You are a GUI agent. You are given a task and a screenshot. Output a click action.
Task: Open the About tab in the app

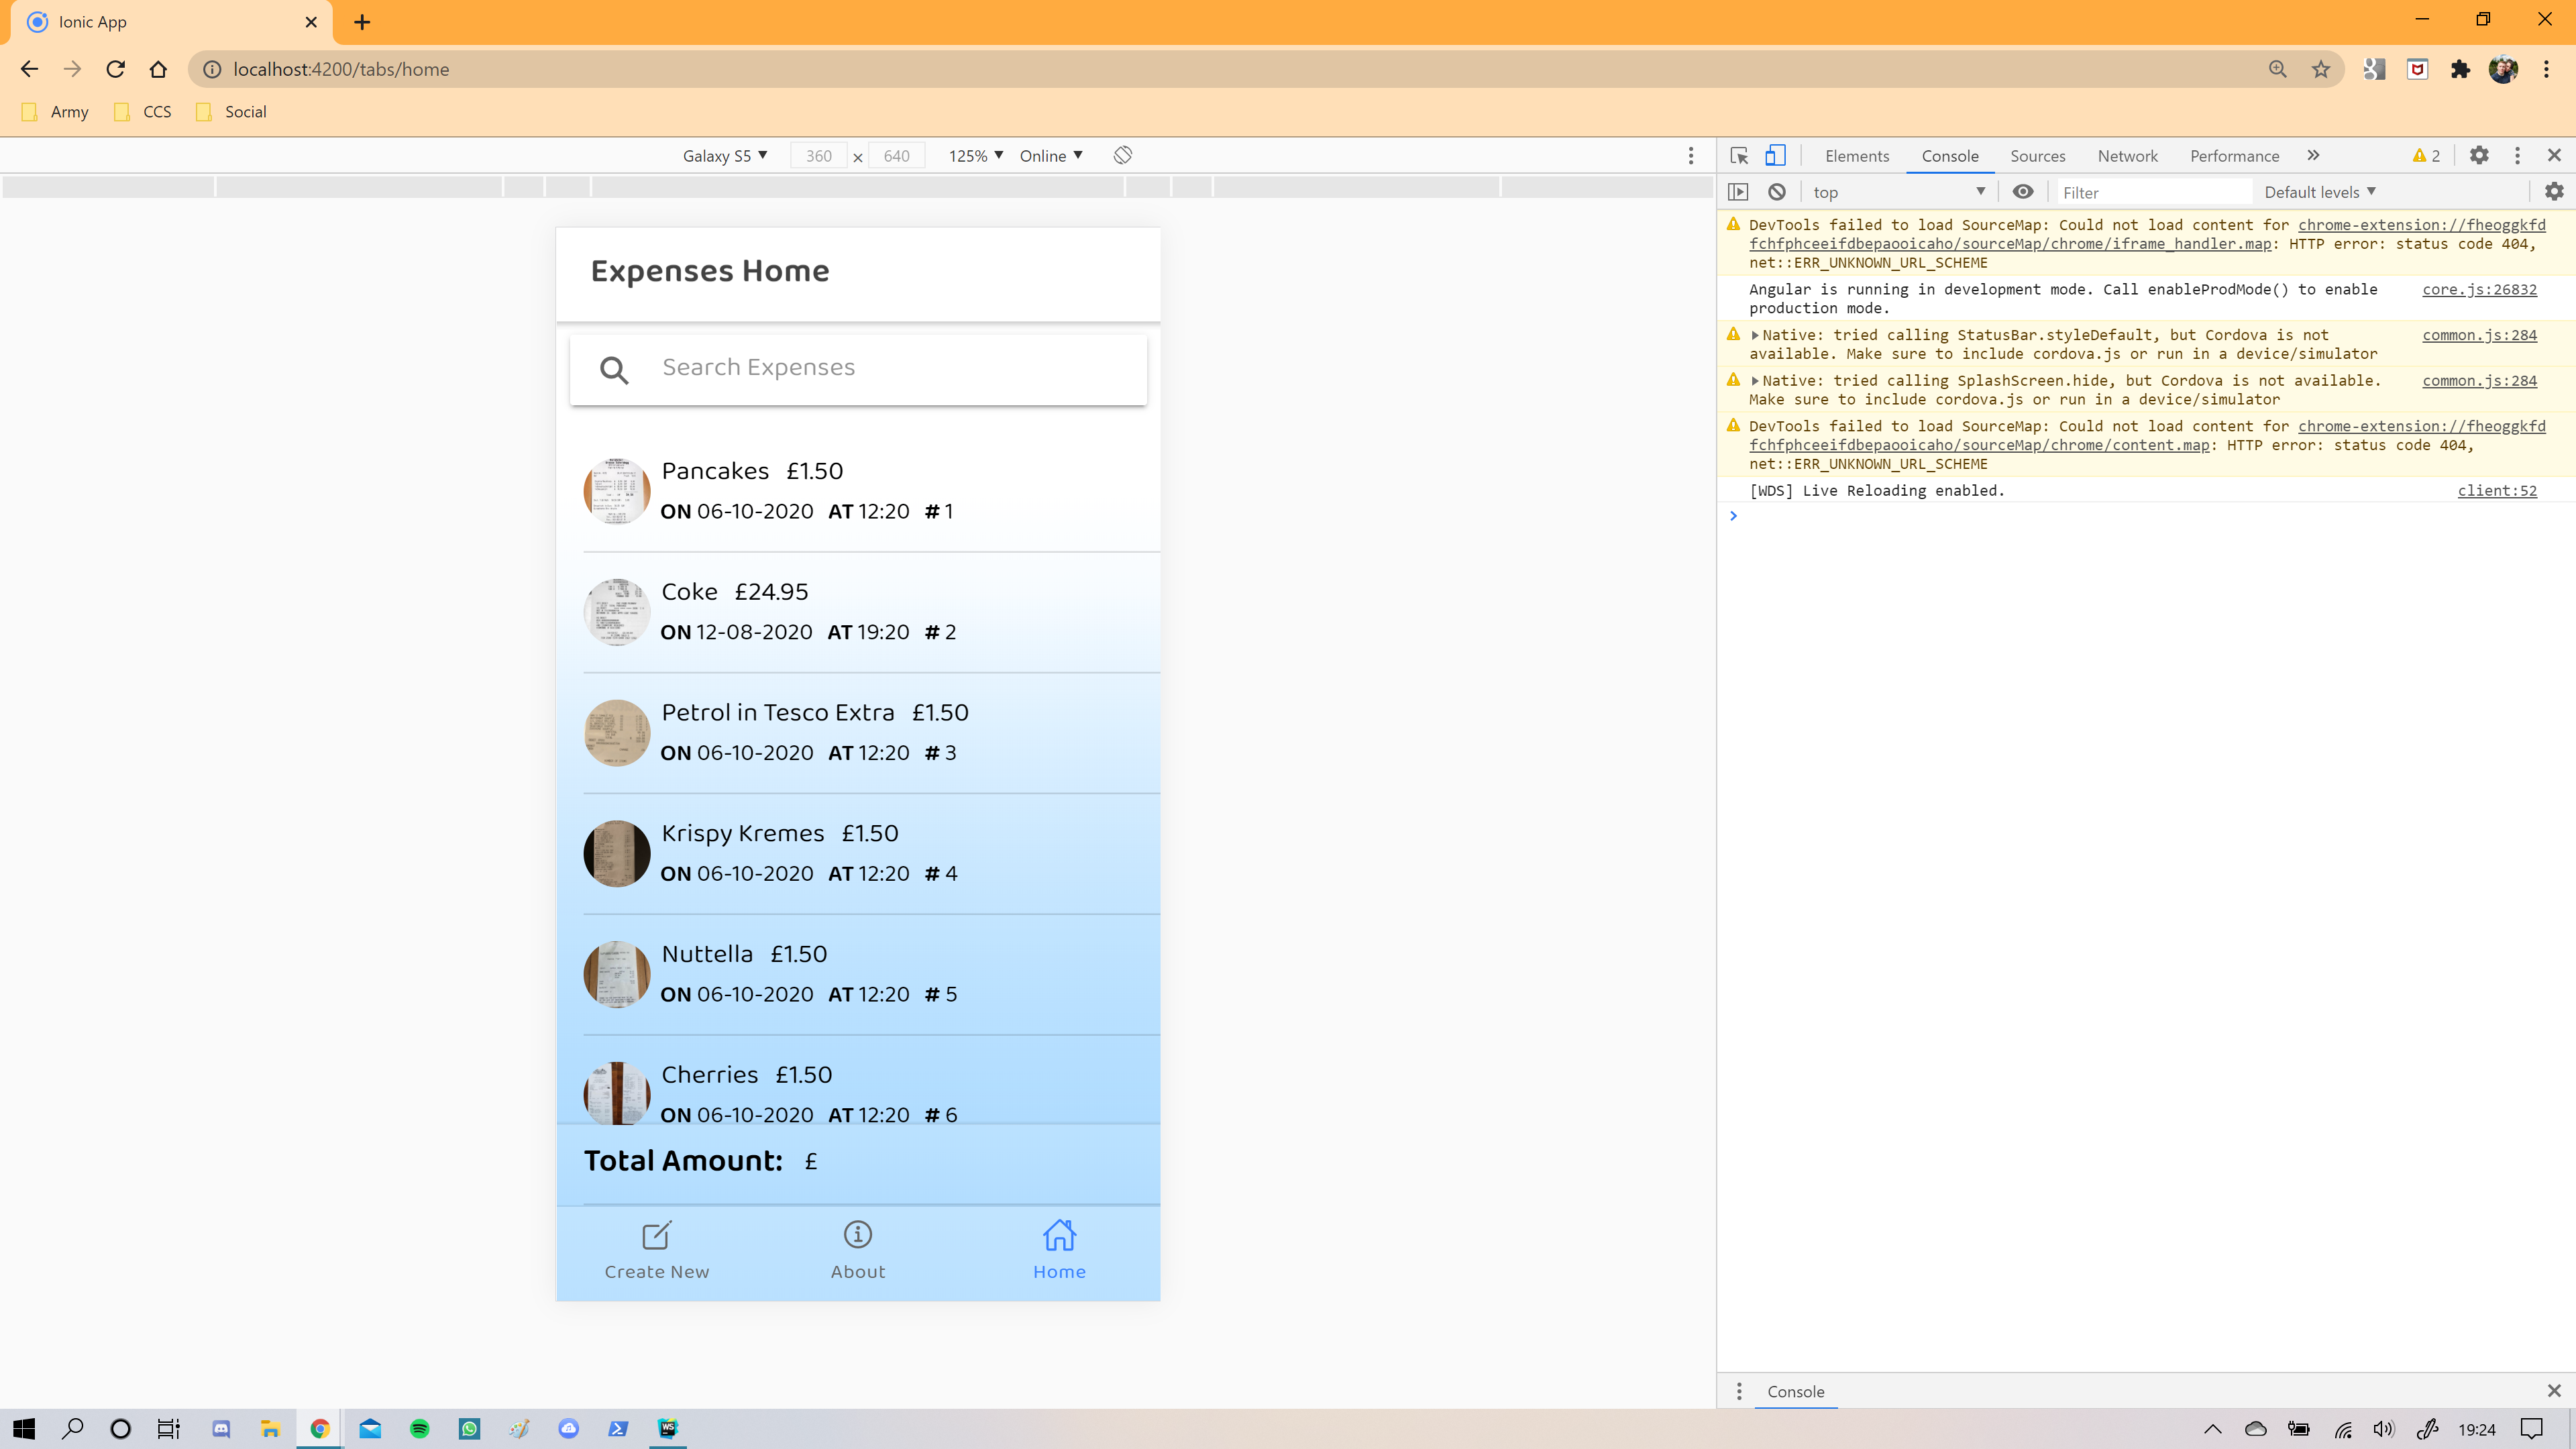tap(858, 1250)
